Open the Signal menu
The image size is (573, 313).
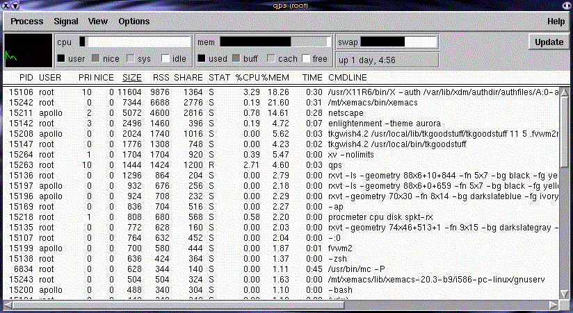66,22
